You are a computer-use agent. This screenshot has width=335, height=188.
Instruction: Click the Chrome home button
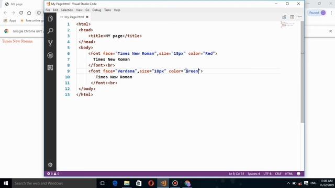coord(29,13)
